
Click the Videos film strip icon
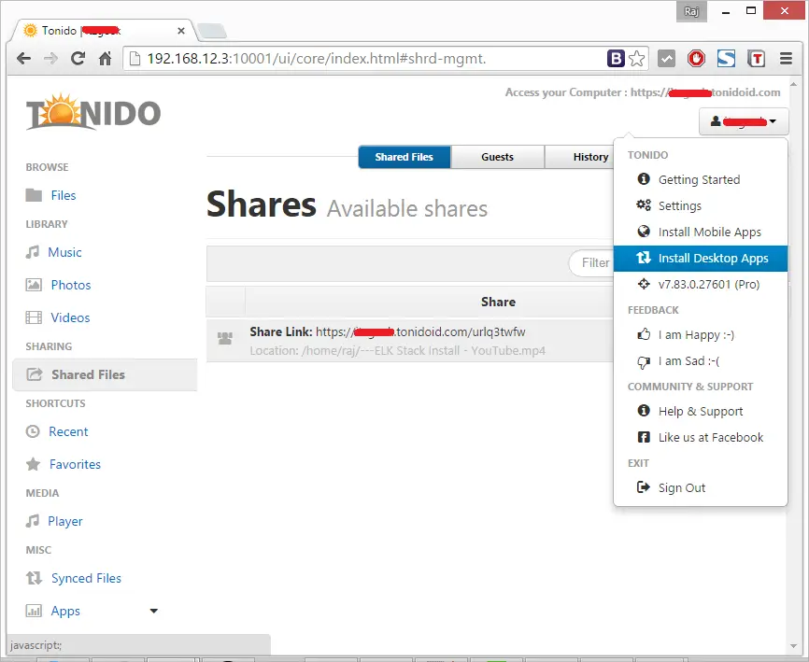tap(34, 317)
